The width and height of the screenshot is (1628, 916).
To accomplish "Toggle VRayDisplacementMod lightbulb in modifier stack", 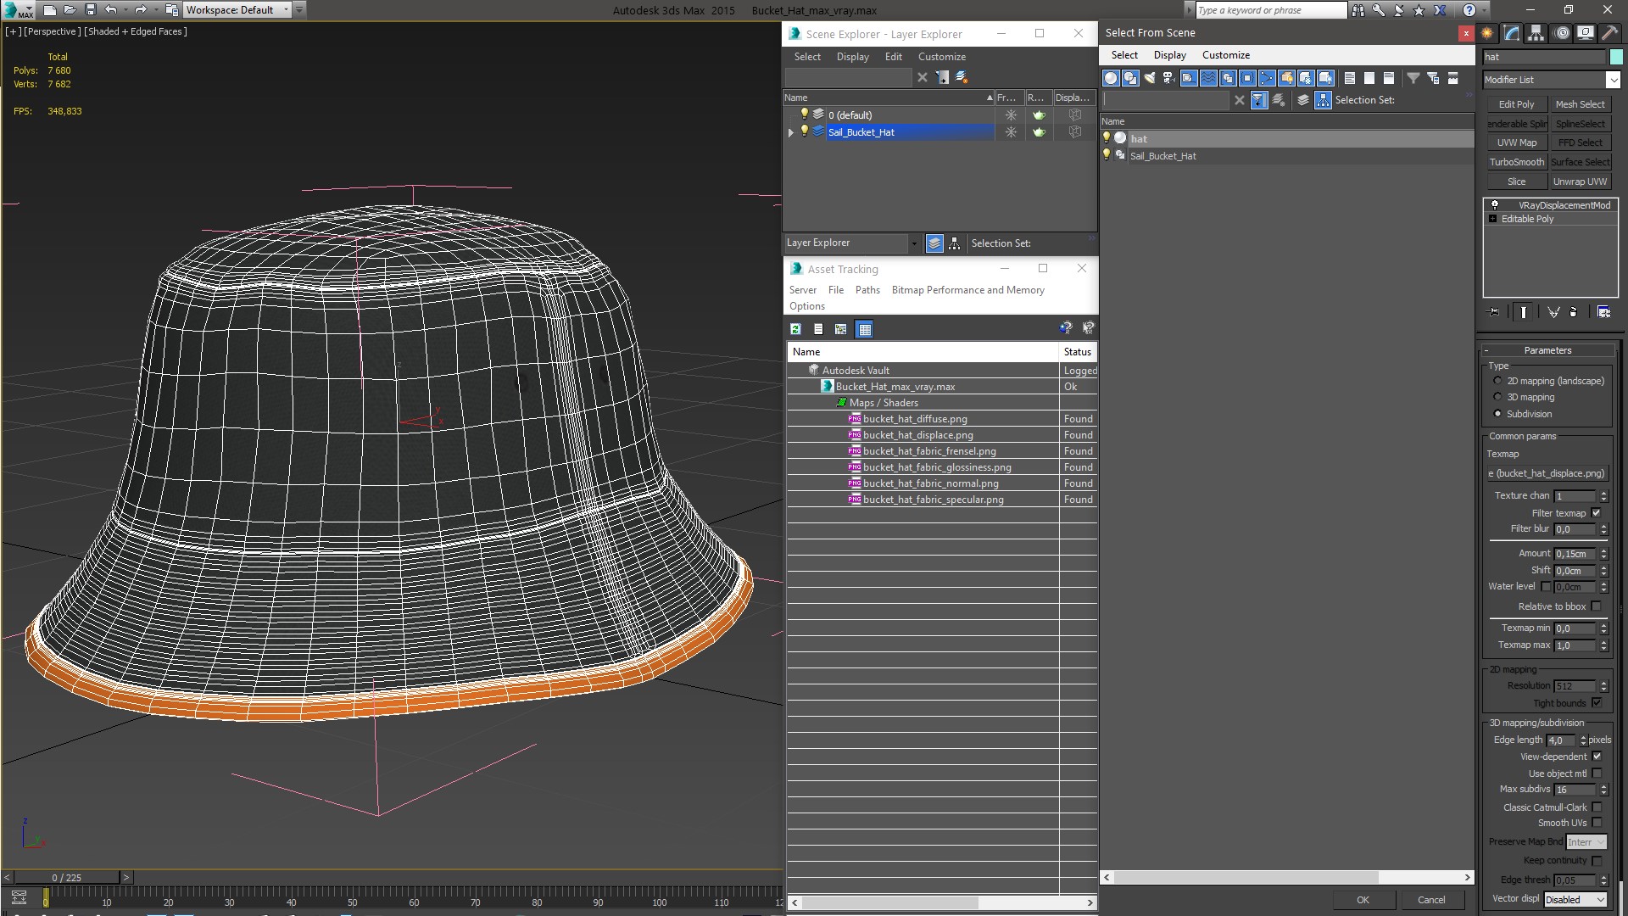I will point(1495,205).
